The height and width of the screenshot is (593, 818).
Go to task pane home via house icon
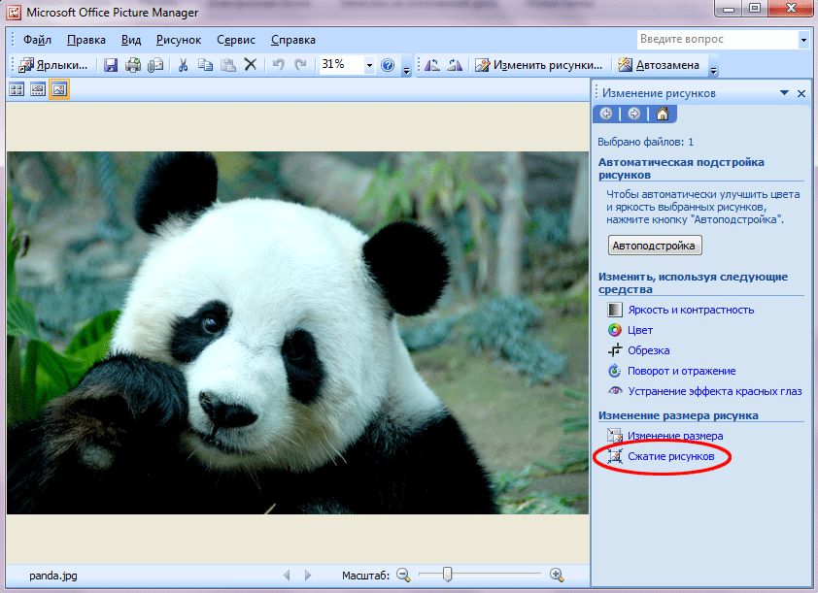pyautogui.click(x=662, y=114)
